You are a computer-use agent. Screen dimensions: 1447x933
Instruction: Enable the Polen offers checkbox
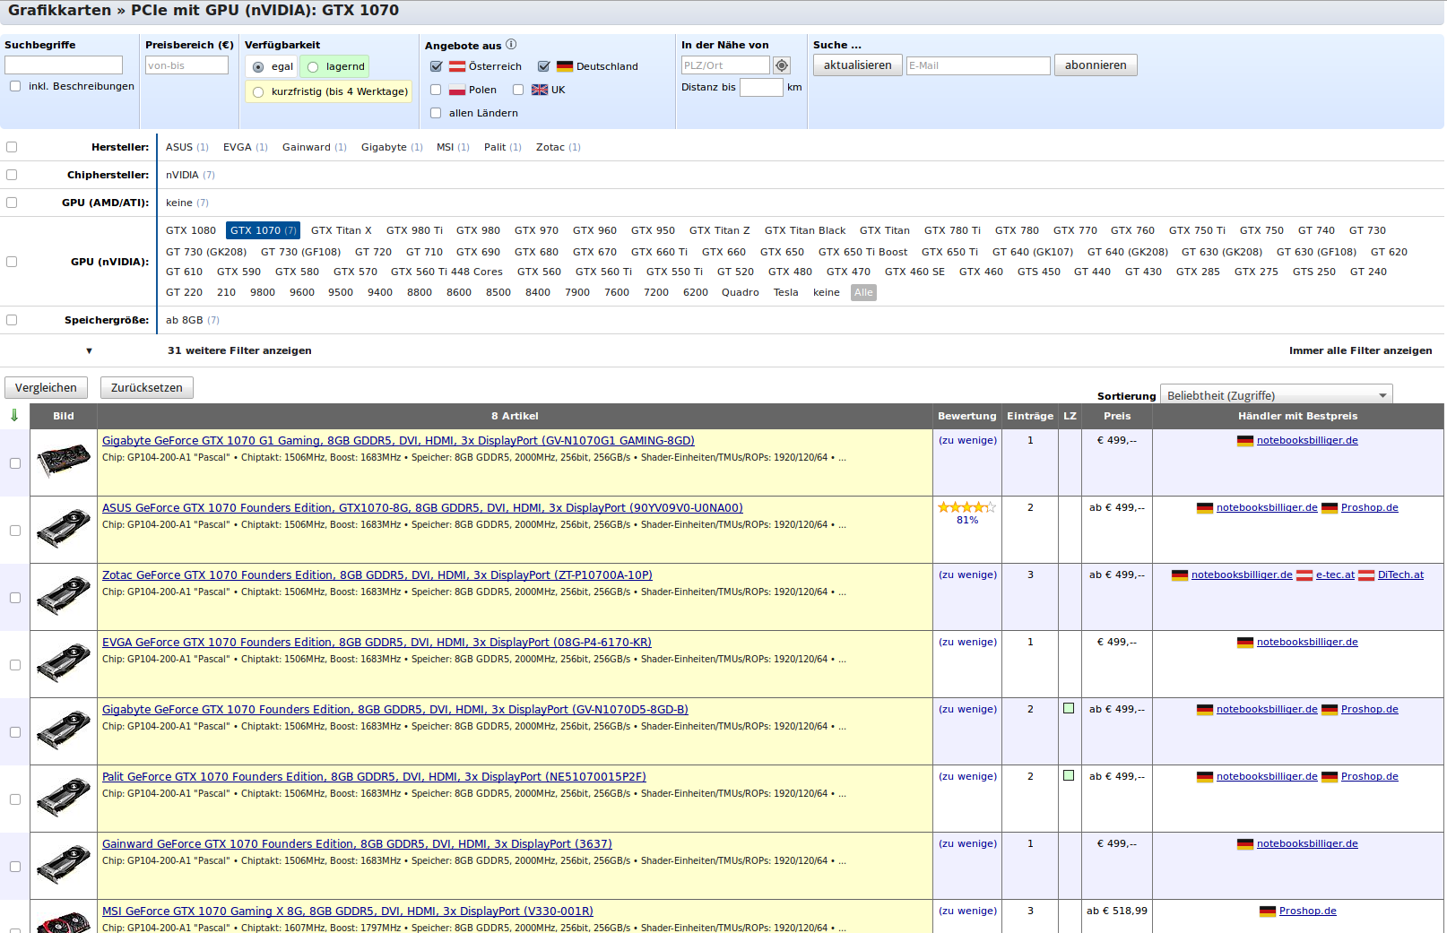pyautogui.click(x=436, y=90)
